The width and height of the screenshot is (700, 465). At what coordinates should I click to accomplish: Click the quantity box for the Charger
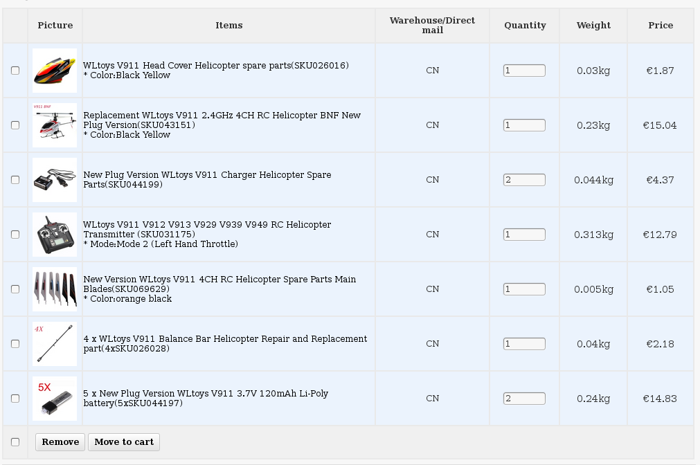click(524, 180)
